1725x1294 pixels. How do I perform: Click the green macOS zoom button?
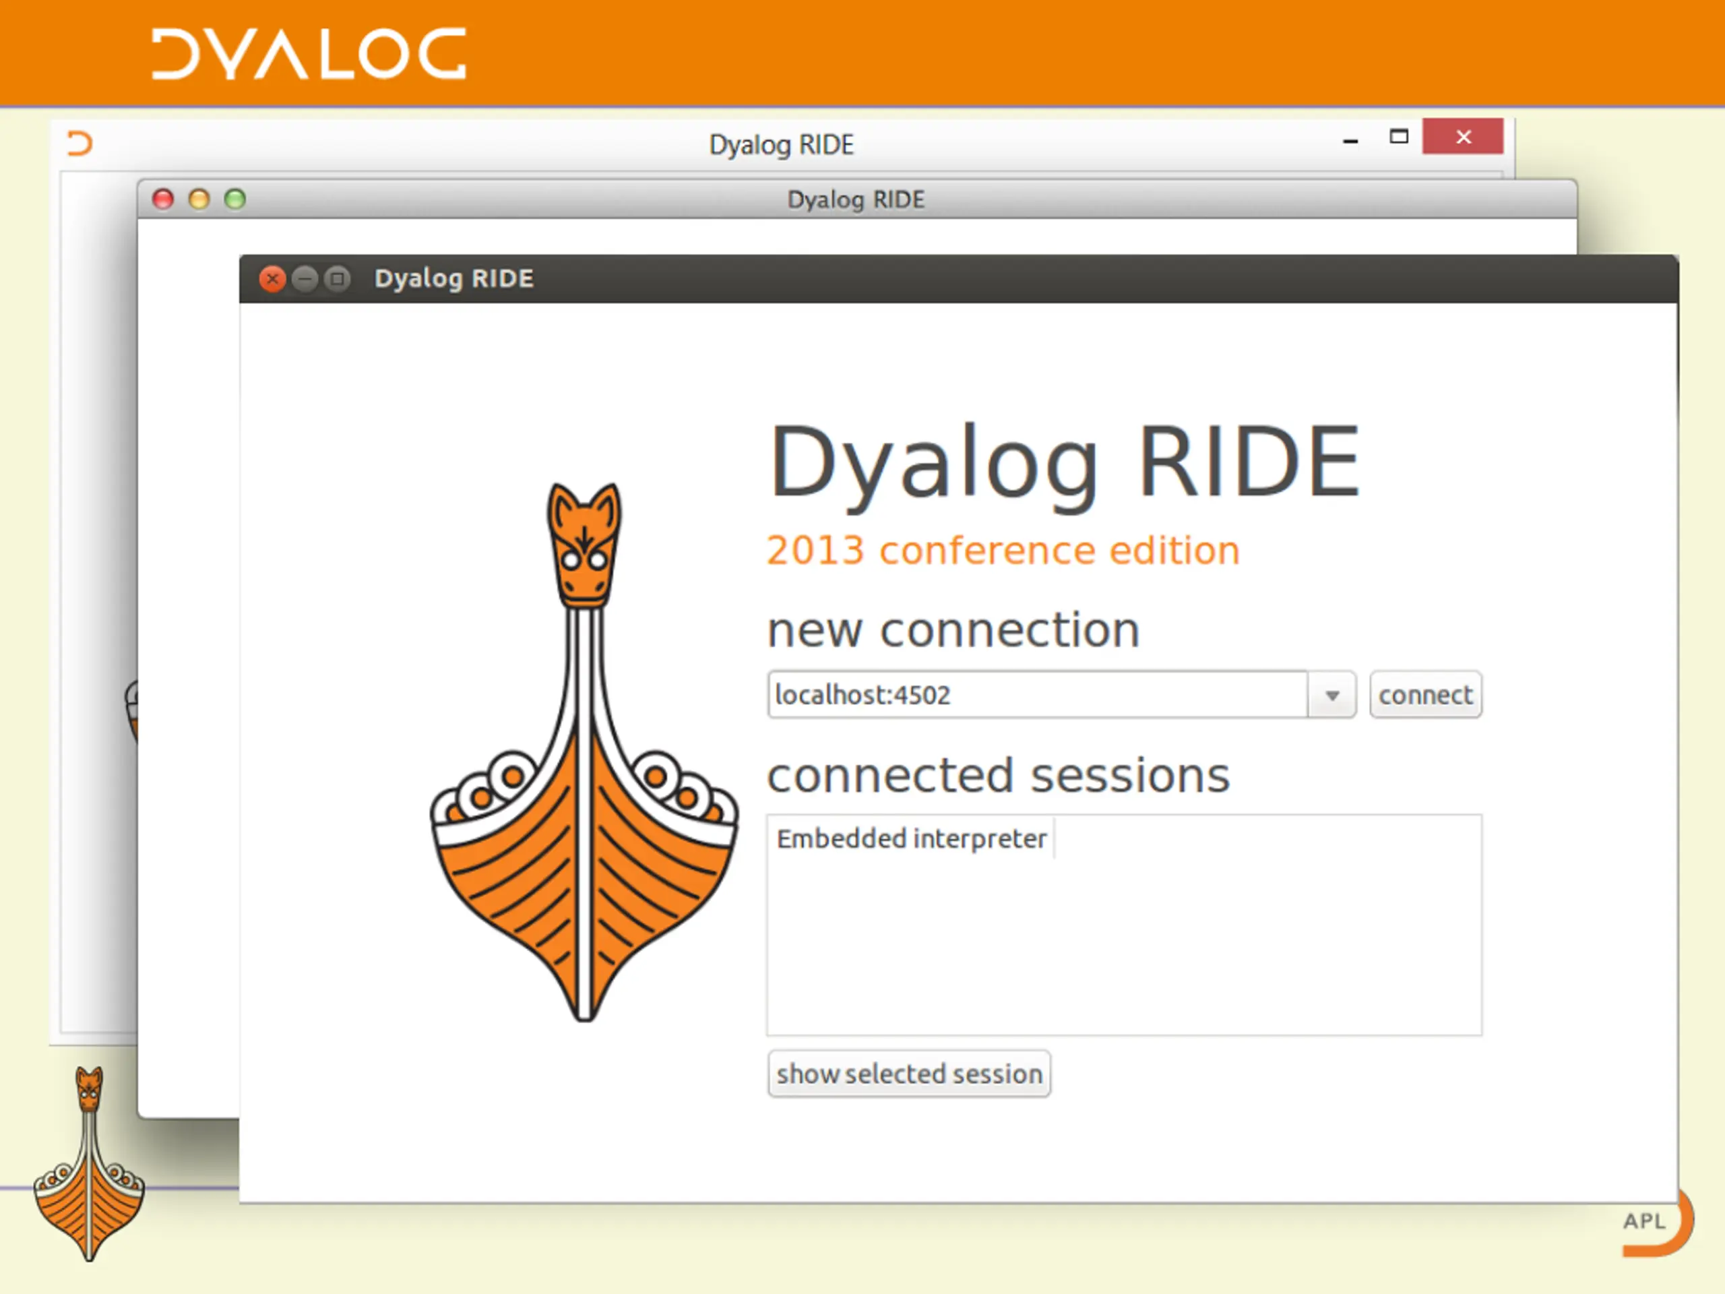click(234, 199)
